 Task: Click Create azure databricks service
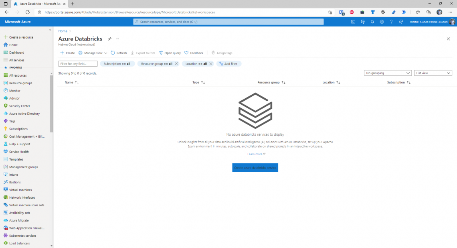[x=255, y=167]
